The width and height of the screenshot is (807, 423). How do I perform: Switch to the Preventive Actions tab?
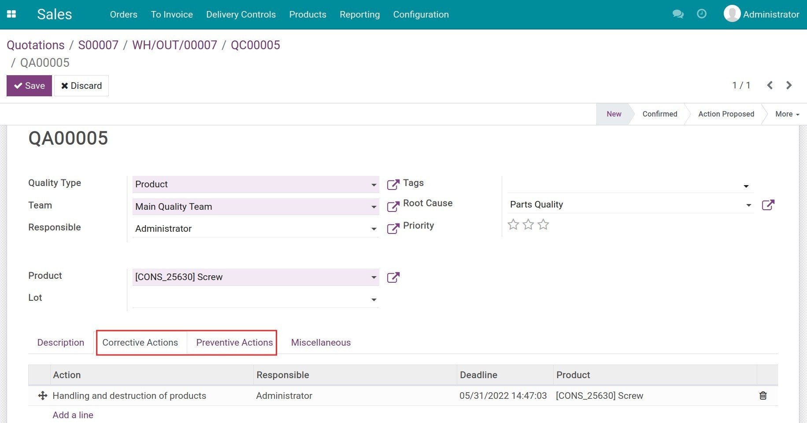click(234, 343)
